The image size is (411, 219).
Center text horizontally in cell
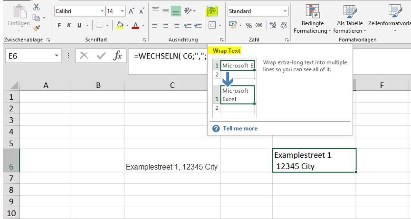(166, 25)
